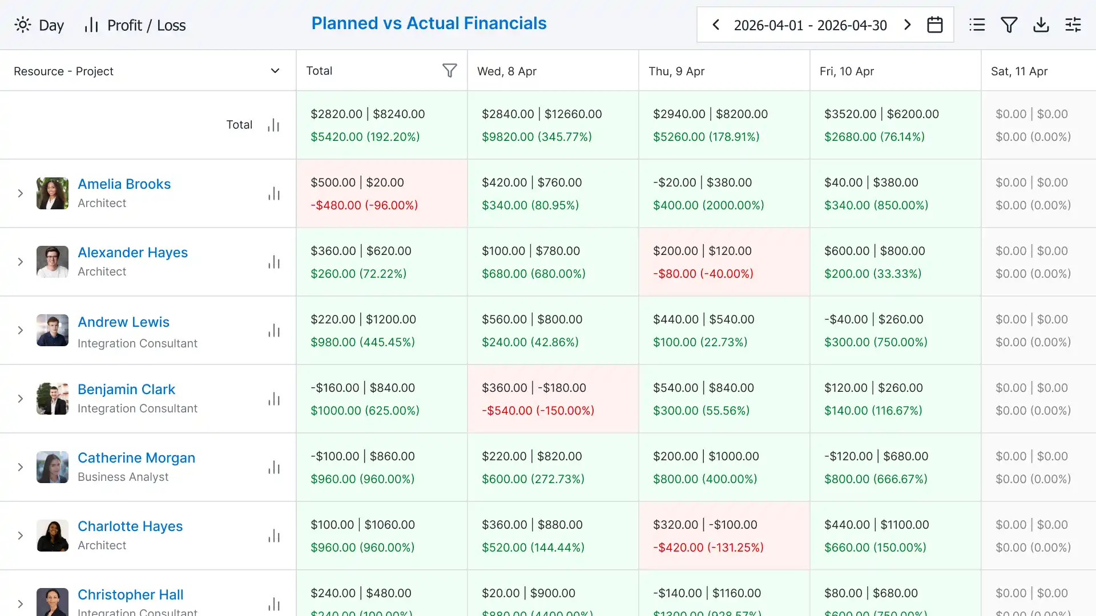
Task: Click Total Fri cell $2680.00 (76.14%)
Action: point(896,125)
